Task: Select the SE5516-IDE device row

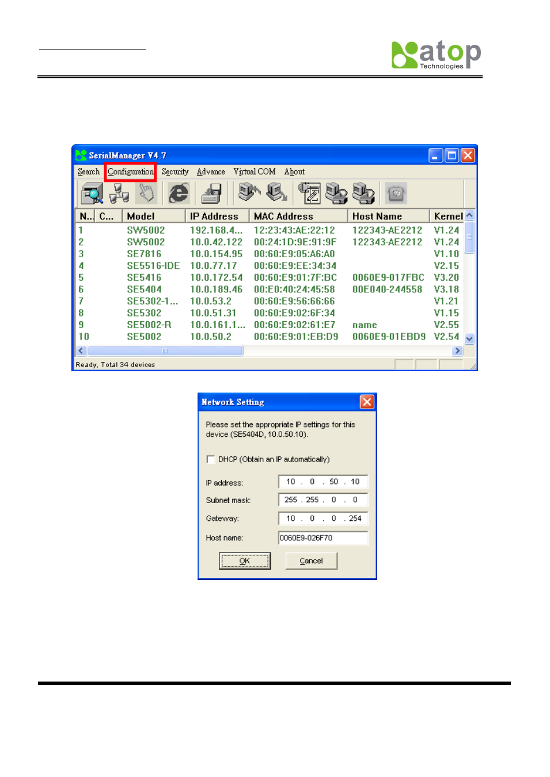Action: pyautogui.click(x=270, y=266)
